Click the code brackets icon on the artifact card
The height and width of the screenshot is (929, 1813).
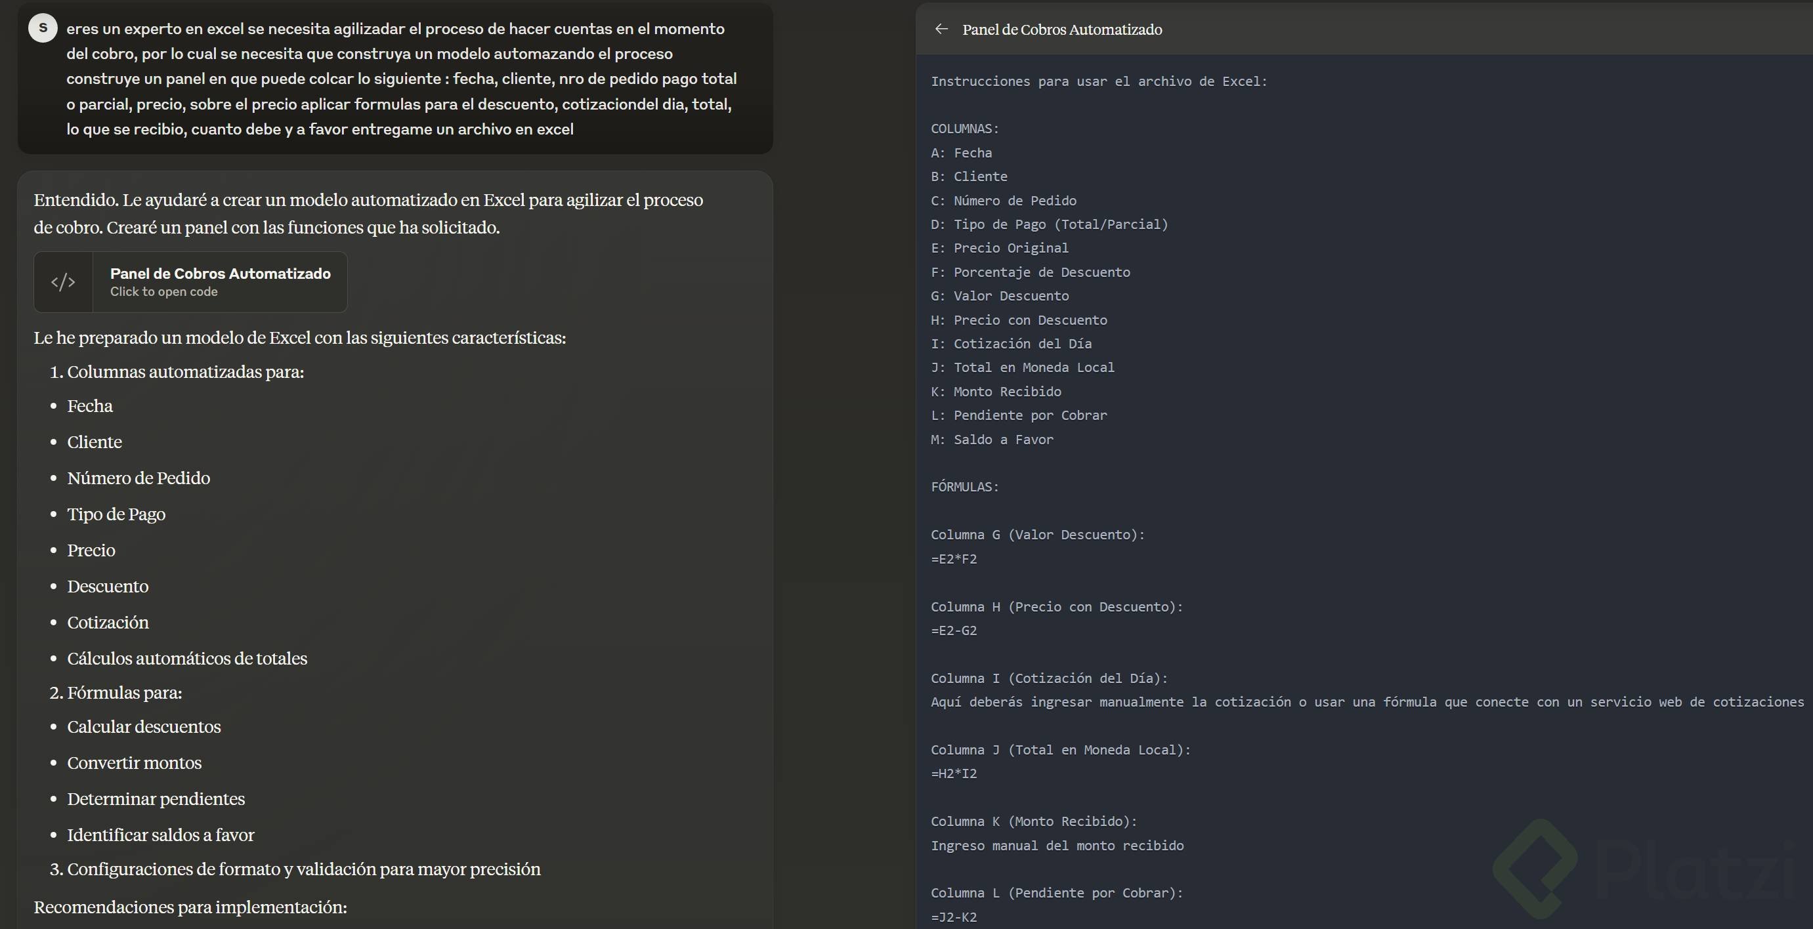point(63,282)
